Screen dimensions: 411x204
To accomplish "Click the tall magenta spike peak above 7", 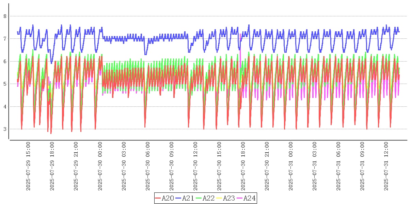I will (240, 34).
